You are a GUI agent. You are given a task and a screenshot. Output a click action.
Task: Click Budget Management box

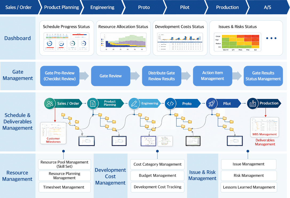[x=157, y=176]
